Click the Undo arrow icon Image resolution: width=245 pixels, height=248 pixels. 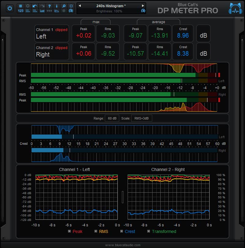click(35, 6)
